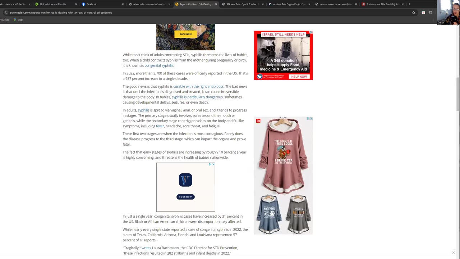Bookmark this page with the star icon
Screen dimensions: 460x259
pos(414,13)
